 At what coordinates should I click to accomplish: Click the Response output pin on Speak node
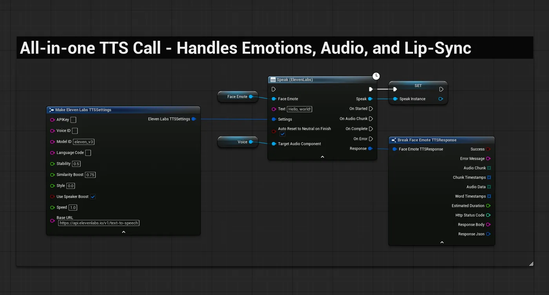coord(371,148)
